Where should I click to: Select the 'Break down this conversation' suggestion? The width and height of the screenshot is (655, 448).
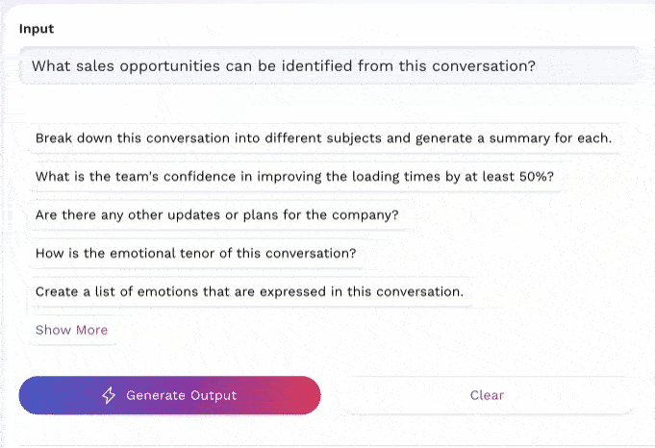[323, 138]
